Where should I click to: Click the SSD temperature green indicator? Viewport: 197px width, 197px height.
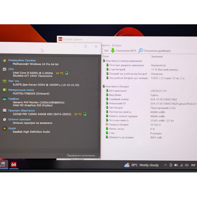85,114
